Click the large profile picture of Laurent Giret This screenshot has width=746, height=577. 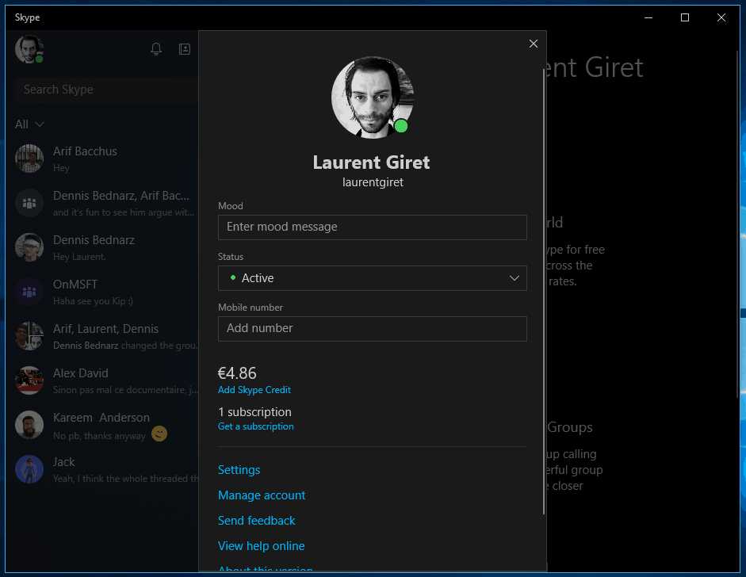373,97
